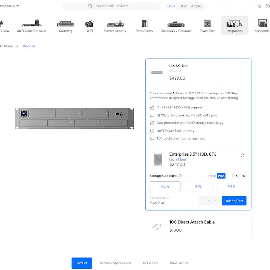This screenshot has height=270, width=270.
Task: Click the search magnifier icon
Action: pos(90,6)
